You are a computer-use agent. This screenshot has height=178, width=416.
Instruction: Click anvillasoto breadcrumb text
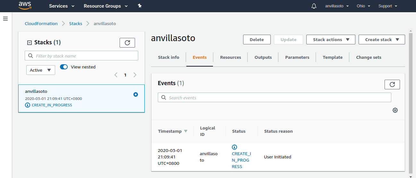click(105, 23)
